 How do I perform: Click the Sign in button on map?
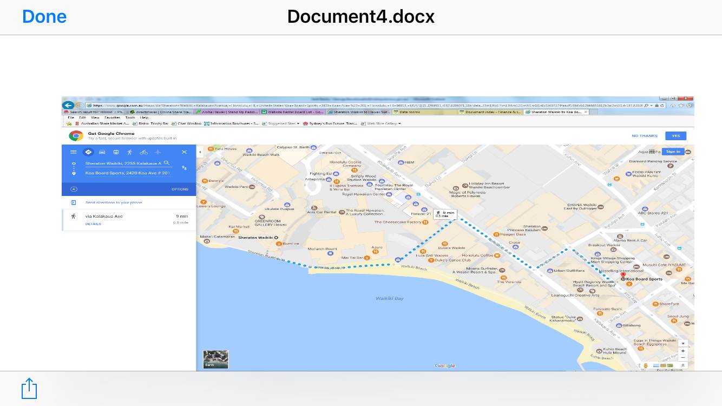[673, 152]
